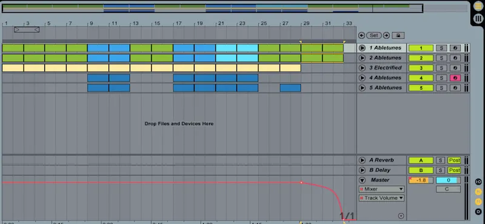Click the Drop Files and Devices Here area
Image resolution: width=485 pixels, height=224 pixels.
click(x=179, y=124)
